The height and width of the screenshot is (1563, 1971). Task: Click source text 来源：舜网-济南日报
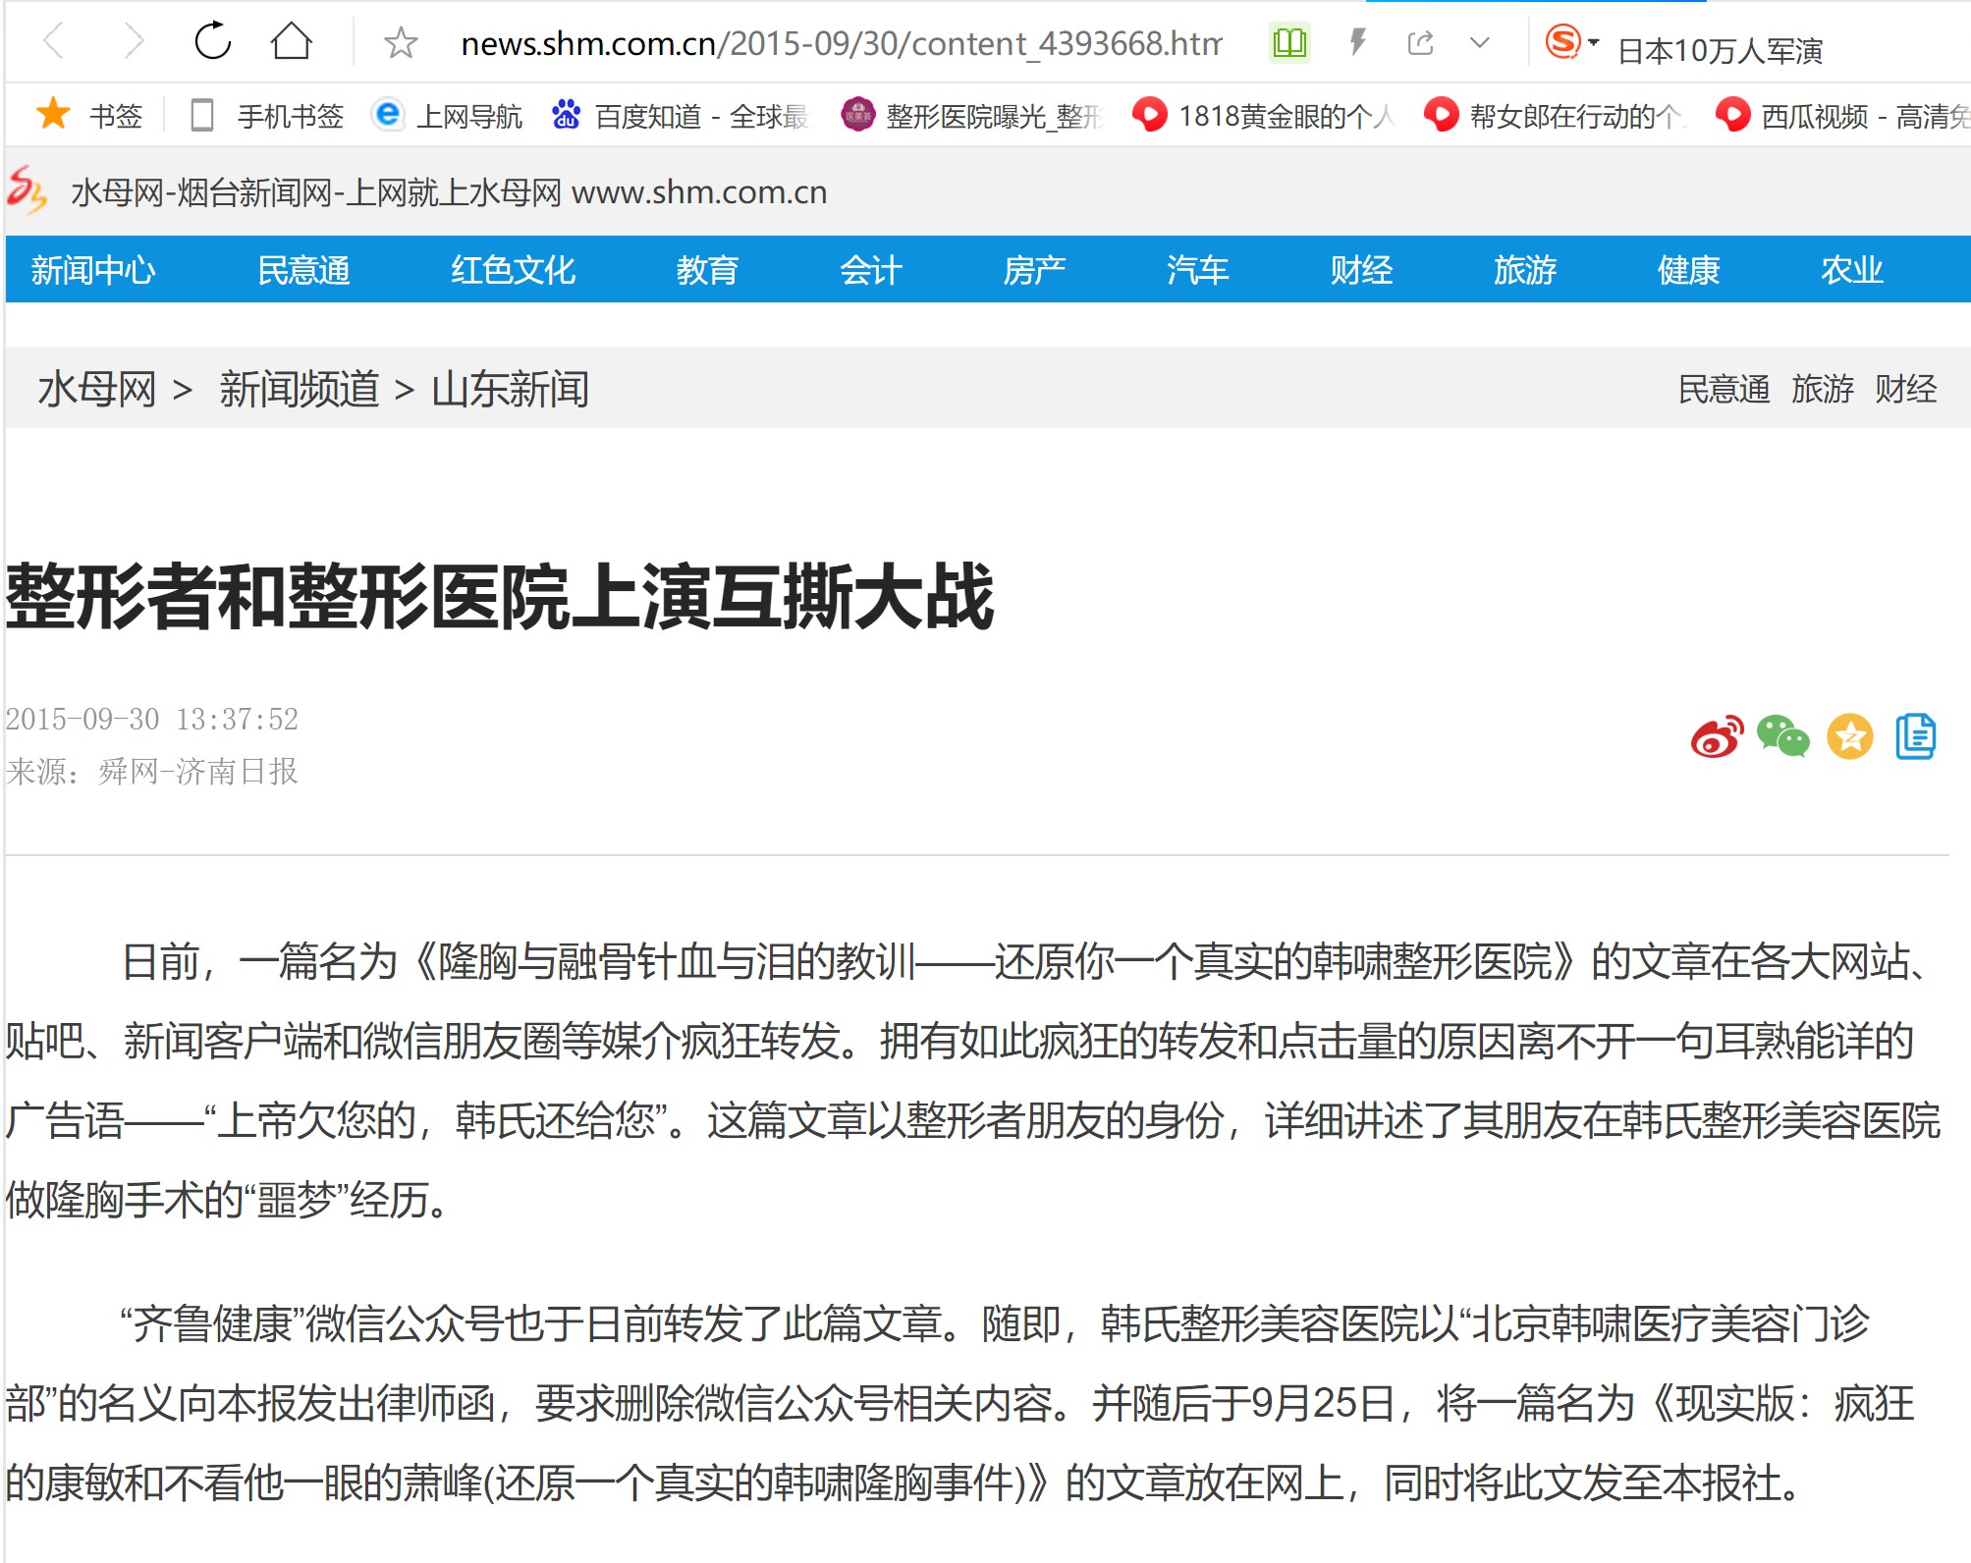pos(151,772)
